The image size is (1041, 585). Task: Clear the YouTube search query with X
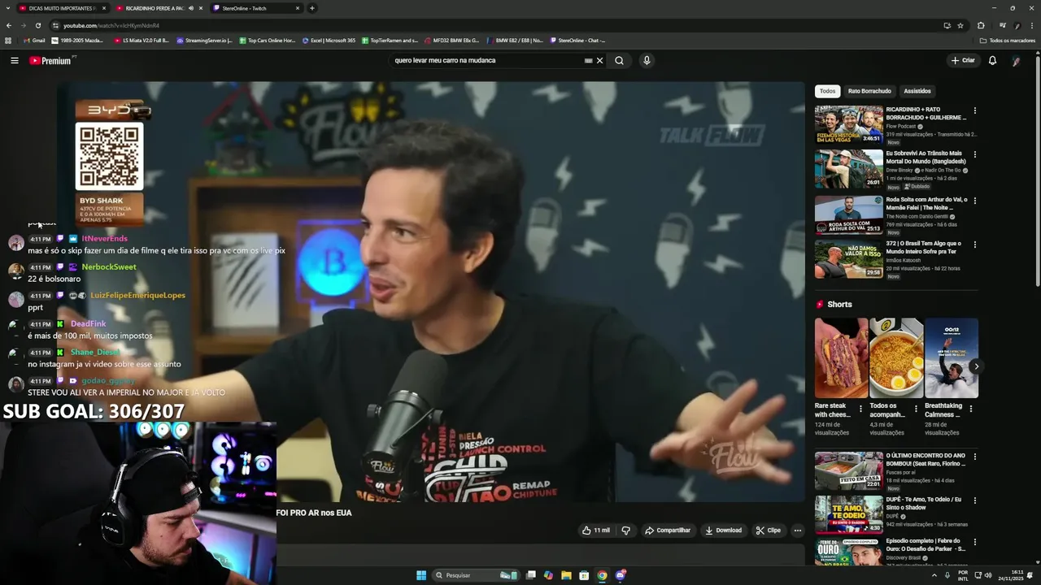tap(600, 60)
